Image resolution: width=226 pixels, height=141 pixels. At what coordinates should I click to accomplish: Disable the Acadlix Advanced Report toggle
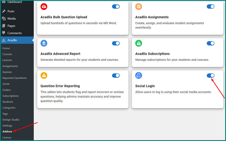(x=116, y=43)
